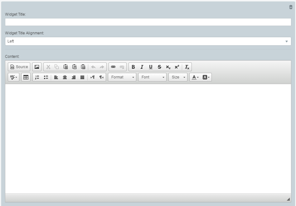Insert a bulleted list

46,77
